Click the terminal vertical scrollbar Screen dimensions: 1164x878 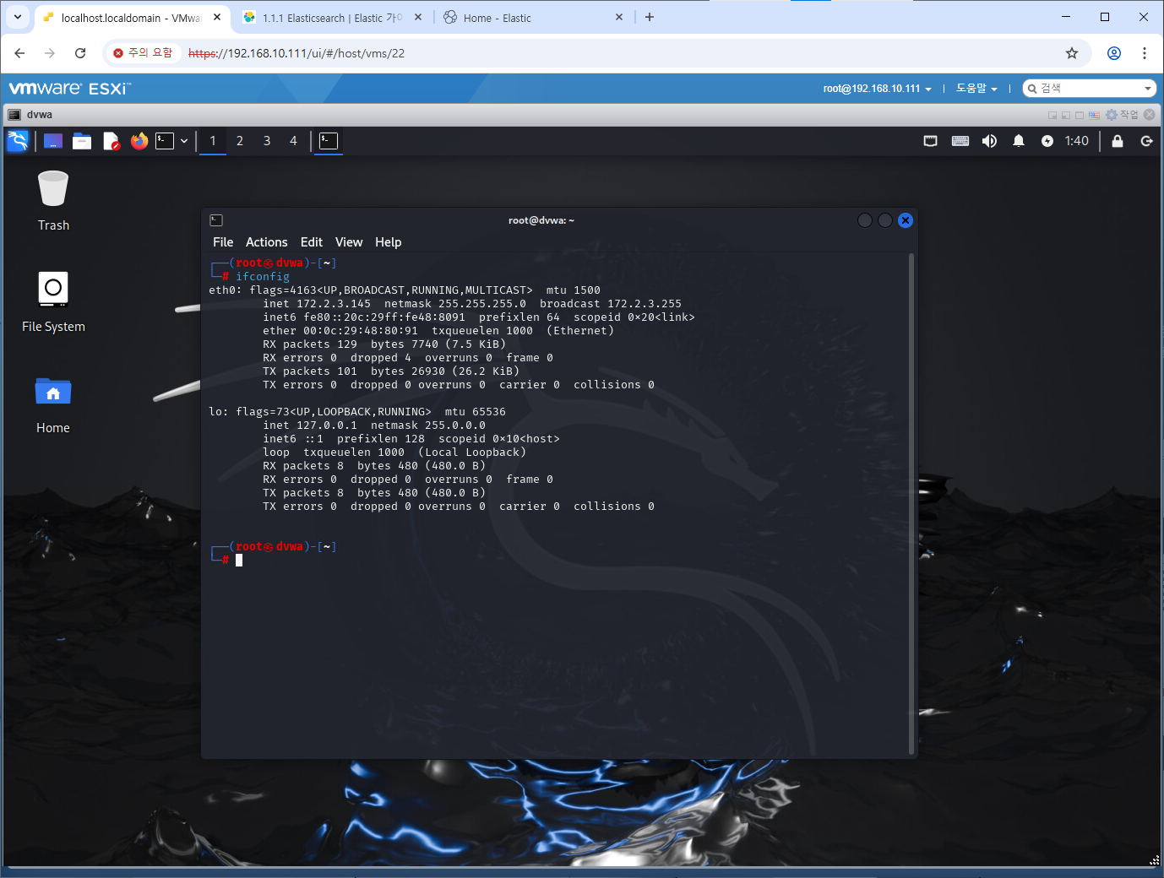(x=911, y=503)
